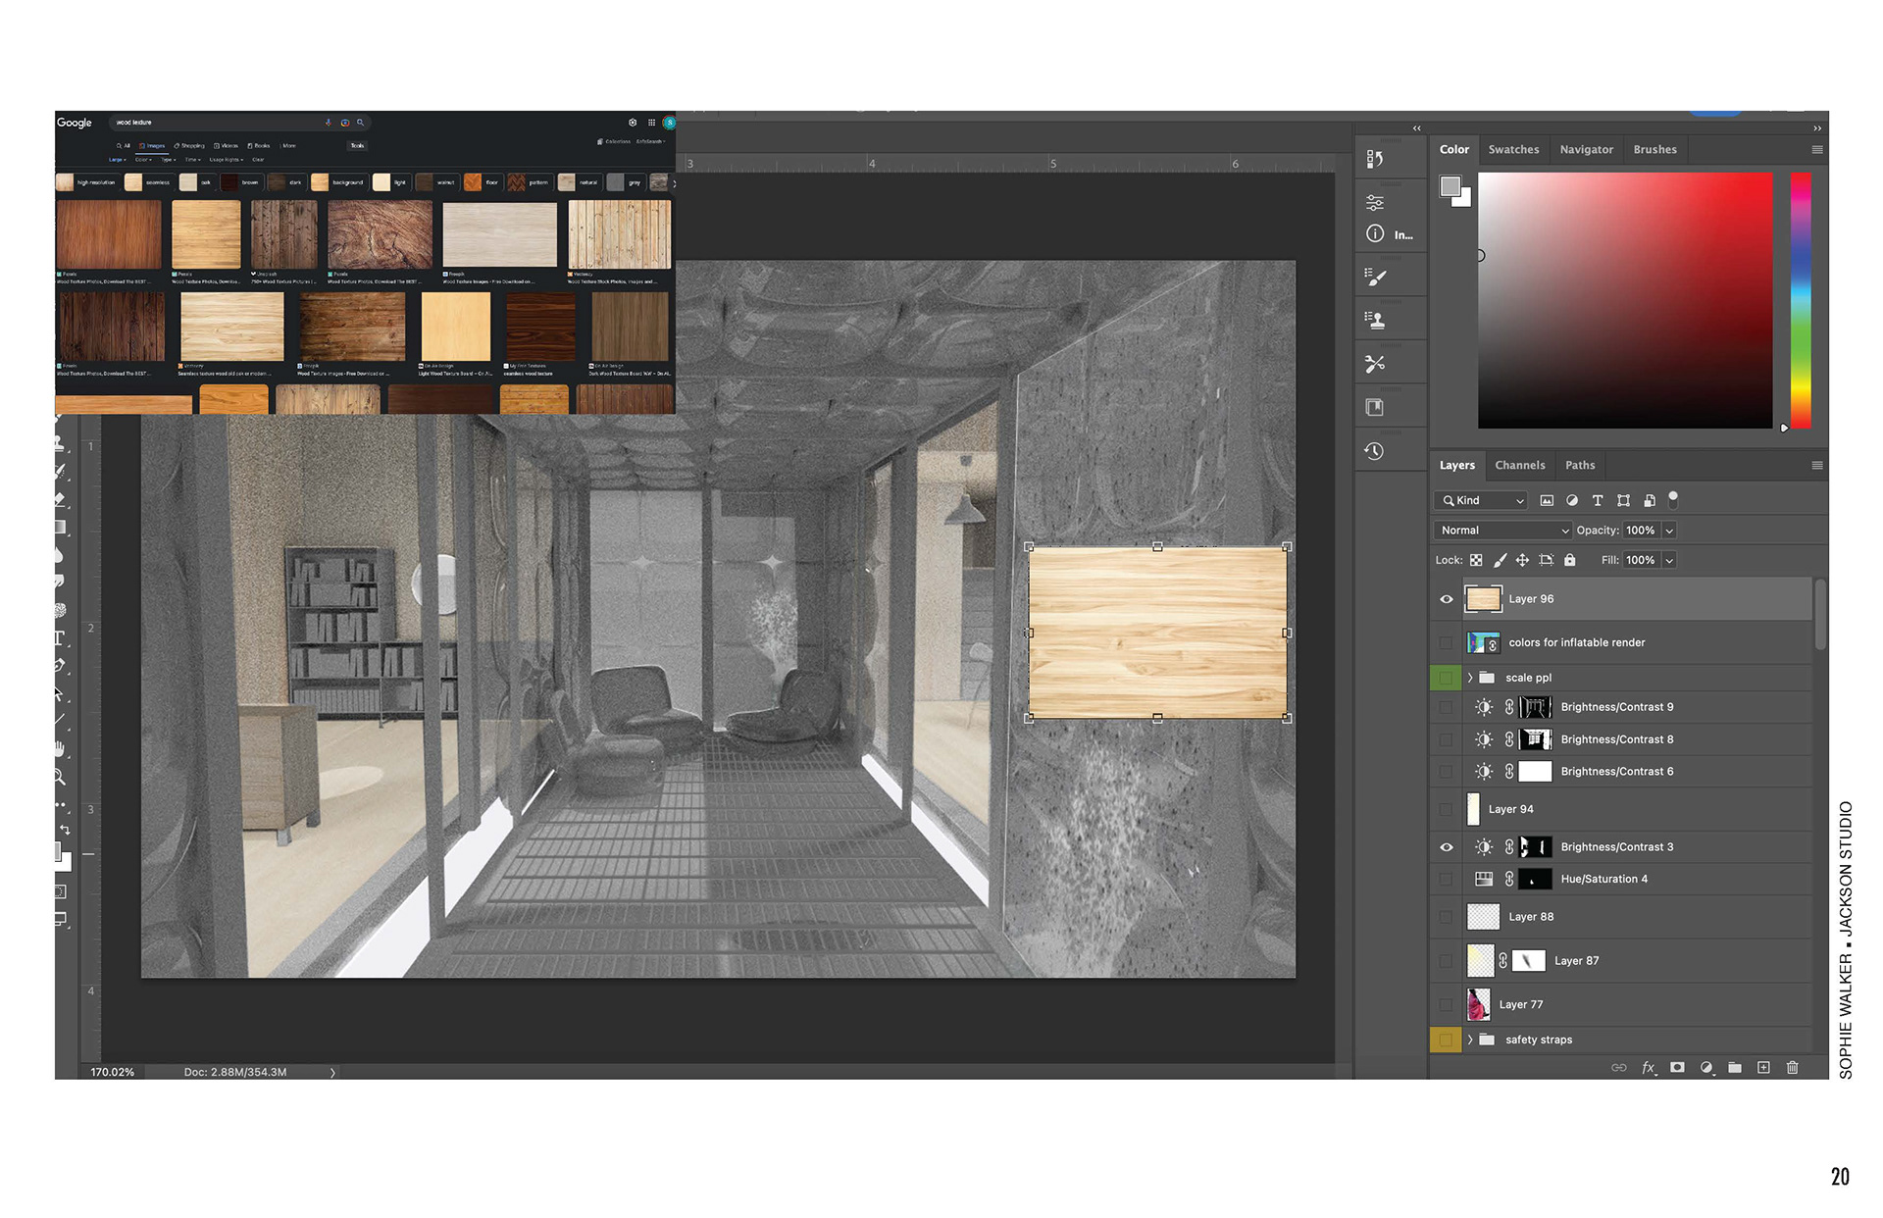Open the Normal blend mode dropdown
The height and width of the screenshot is (1218, 1883).
pos(1501,531)
